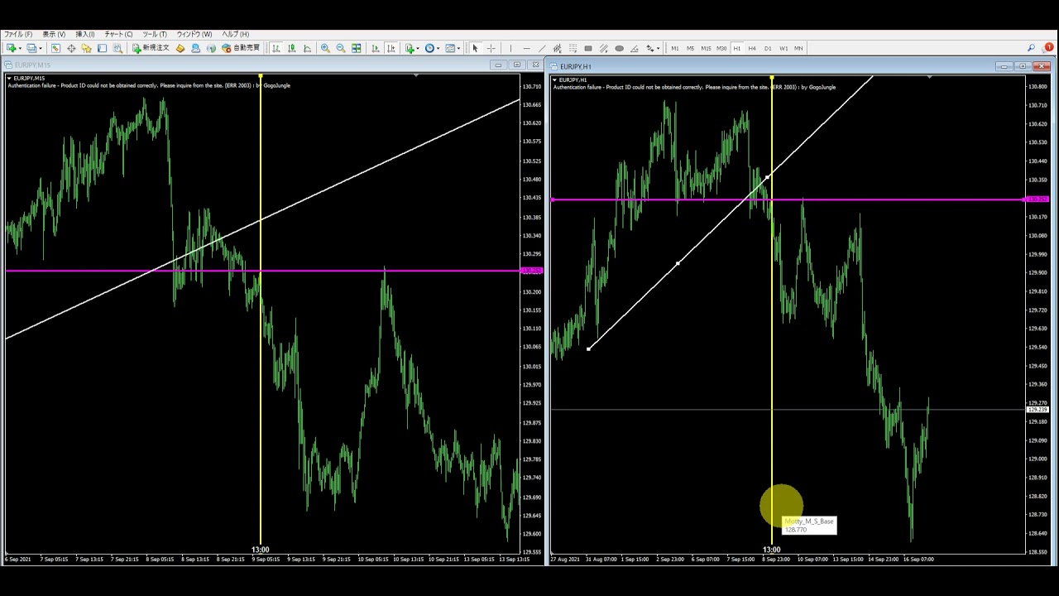Screen dimensions: 1059x596
Task: Open the Market Watch panel icon
Action: click(55, 48)
